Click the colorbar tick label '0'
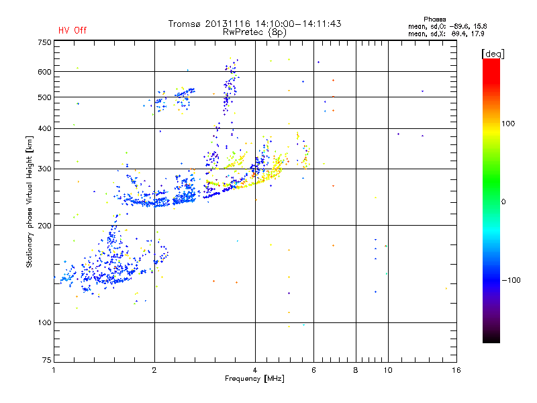The width and height of the screenshot is (537, 403). click(503, 202)
